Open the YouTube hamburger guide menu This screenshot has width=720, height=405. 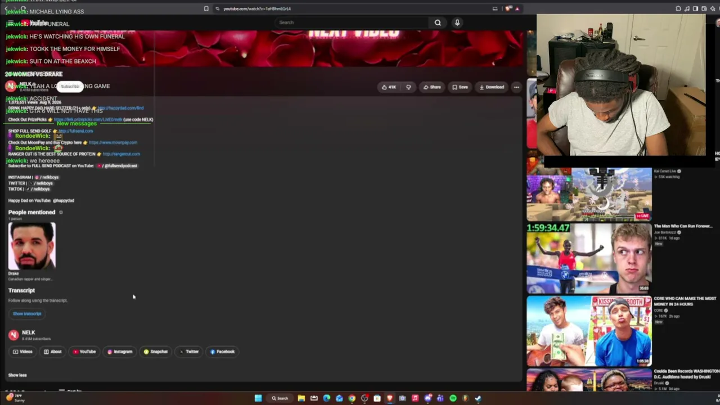[x=10, y=23]
